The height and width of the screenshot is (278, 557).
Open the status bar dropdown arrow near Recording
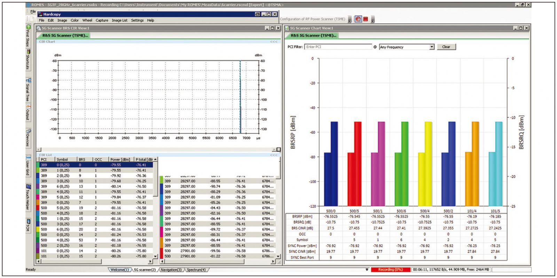tap(367, 270)
